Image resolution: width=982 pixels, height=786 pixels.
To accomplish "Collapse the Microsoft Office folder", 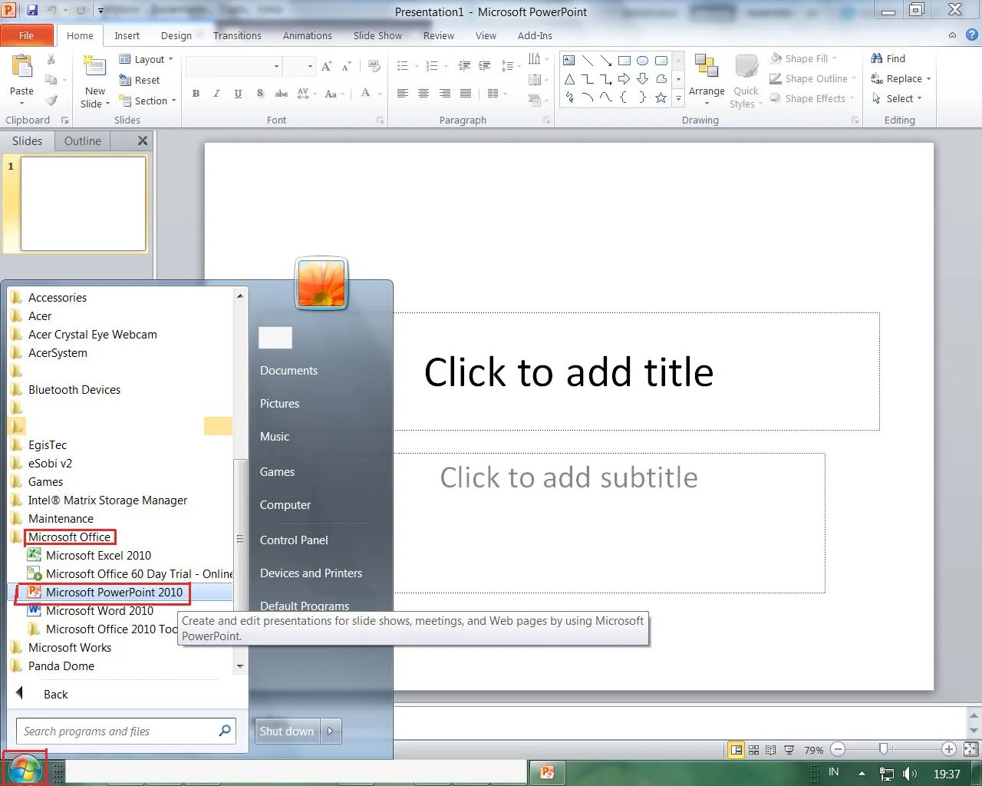I will pos(70,537).
